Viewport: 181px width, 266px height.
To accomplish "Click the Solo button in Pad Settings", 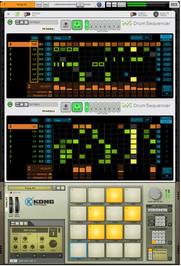I will pyautogui.click(x=164, y=210).
